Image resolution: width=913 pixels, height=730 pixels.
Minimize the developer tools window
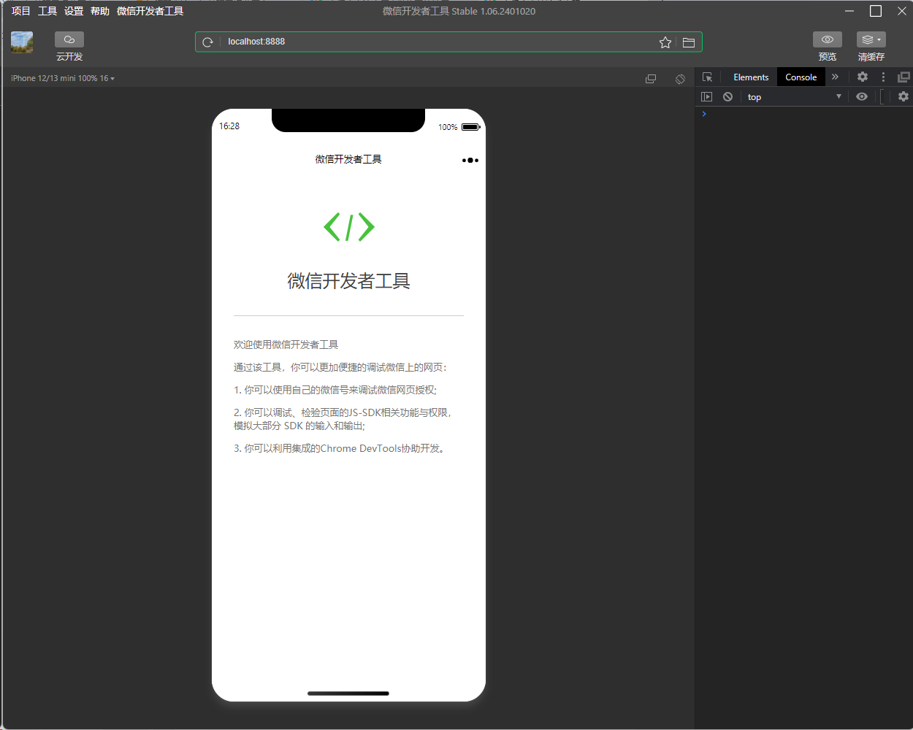pyautogui.click(x=849, y=11)
